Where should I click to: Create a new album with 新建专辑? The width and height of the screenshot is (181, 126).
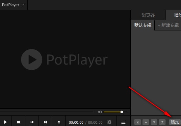click(x=168, y=25)
